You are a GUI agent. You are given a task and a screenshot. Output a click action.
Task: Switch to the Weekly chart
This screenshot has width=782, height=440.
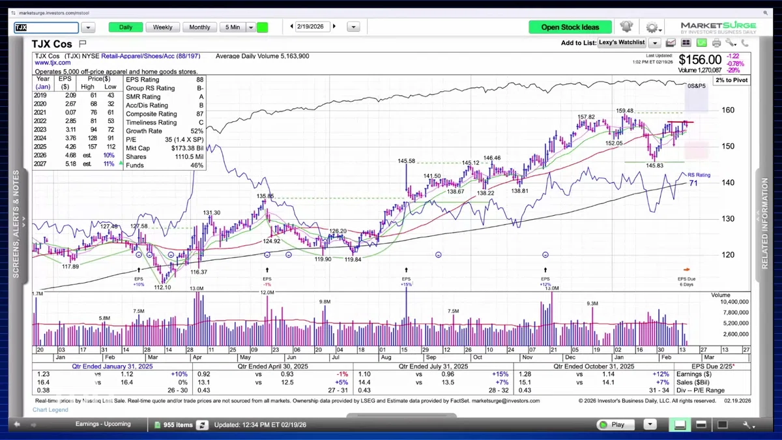tap(163, 27)
